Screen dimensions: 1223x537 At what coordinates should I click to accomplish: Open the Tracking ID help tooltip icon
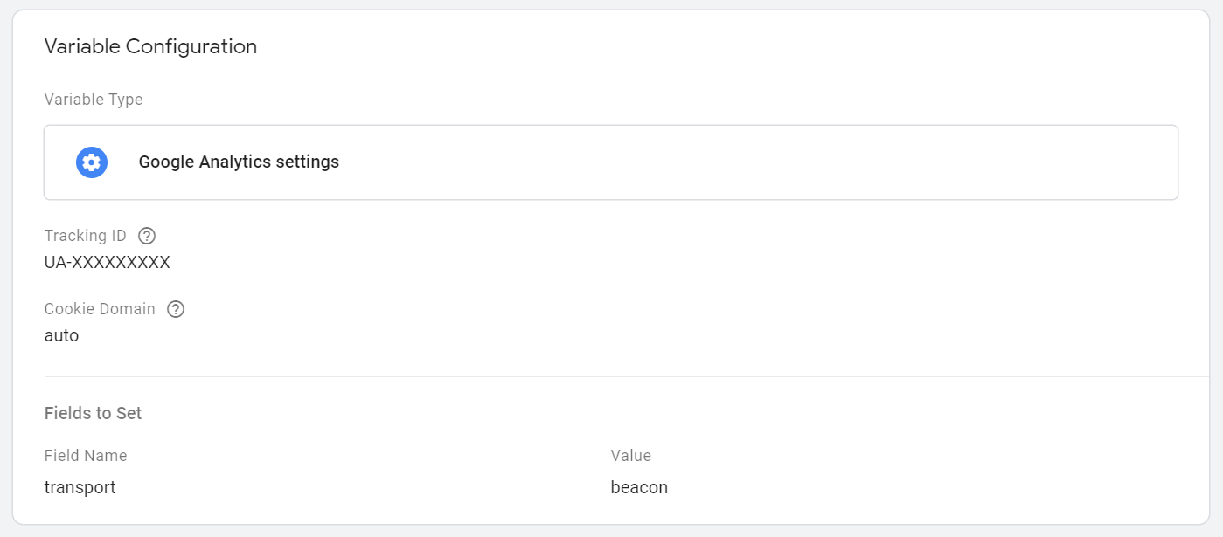coord(147,236)
